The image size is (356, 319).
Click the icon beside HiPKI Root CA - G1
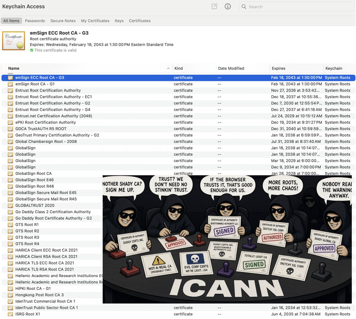tap(10, 288)
